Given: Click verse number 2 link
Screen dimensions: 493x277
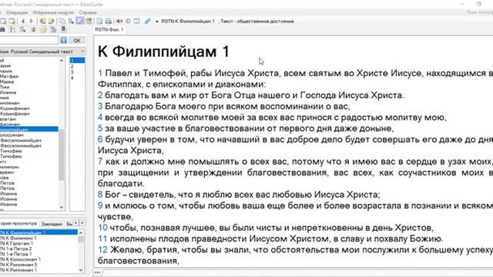Looking at the screenshot, I should 100,95.
